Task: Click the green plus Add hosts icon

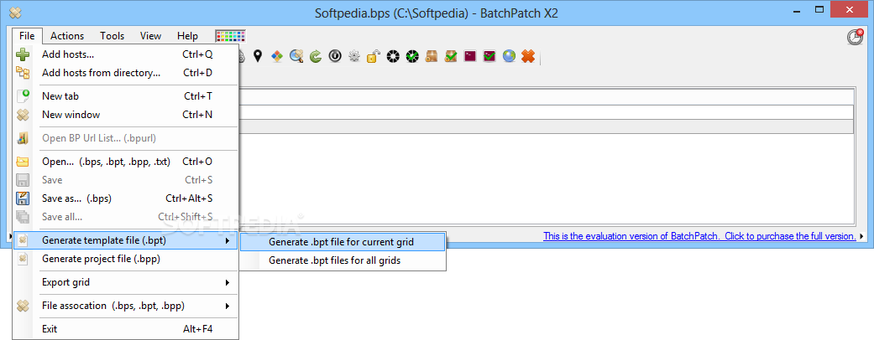Action: coord(23,54)
